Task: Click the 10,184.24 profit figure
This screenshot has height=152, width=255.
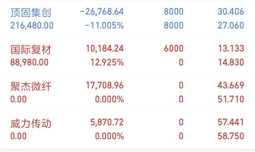Action: coord(105,49)
